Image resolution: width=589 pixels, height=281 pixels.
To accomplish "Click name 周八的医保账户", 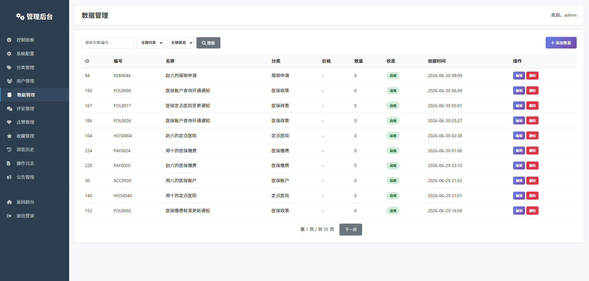I will point(181,181).
